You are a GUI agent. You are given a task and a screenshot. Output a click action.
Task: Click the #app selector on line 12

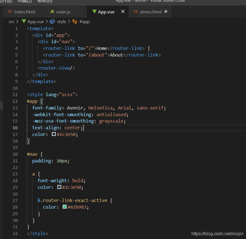(32, 101)
